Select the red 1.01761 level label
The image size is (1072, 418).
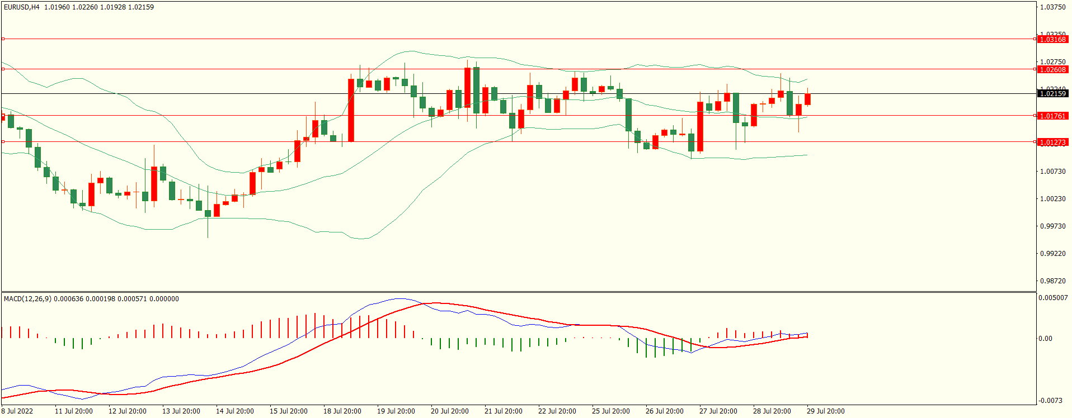tap(1052, 116)
